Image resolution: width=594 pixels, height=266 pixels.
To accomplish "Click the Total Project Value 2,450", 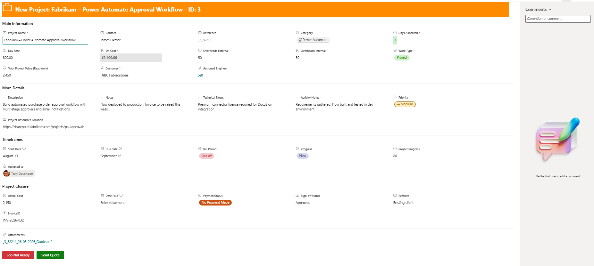I will (x=7, y=75).
